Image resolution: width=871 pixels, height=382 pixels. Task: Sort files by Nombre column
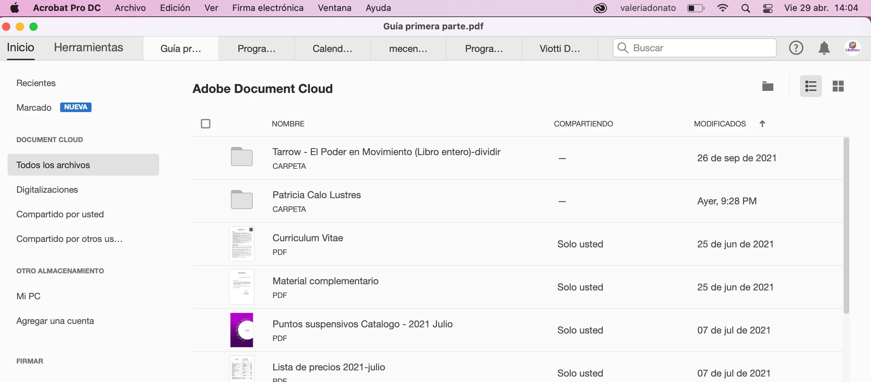click(x=288, y=124)
